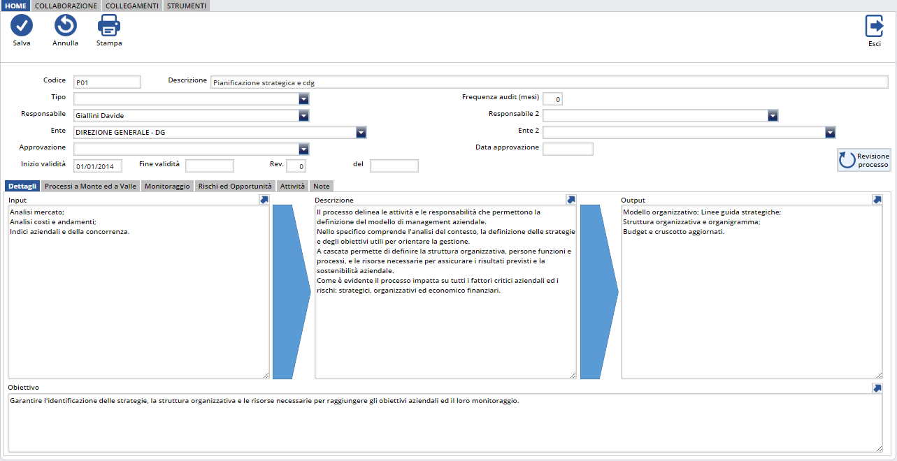Switch to the Monitoraggio tab
The image size is (897, 461).
[167, 186]
